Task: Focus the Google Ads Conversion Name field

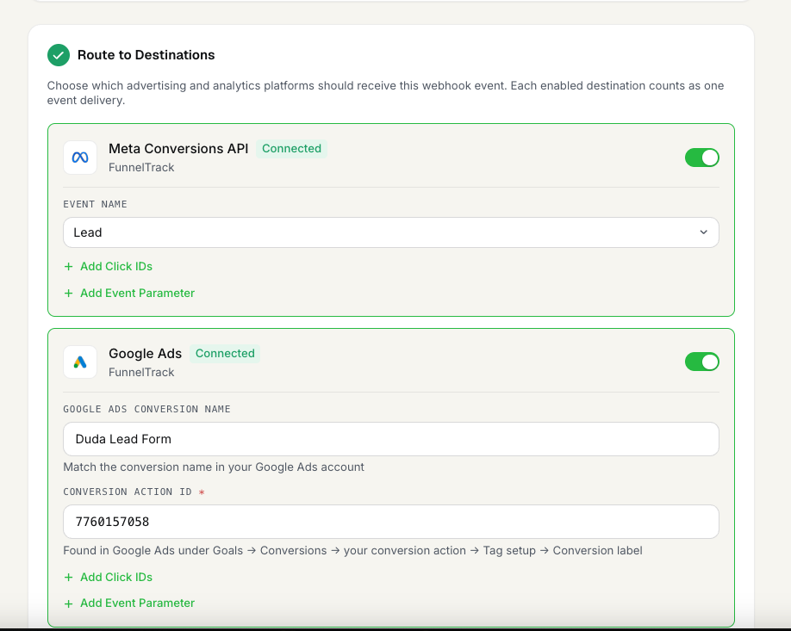Action: click(x=391, y=439)
